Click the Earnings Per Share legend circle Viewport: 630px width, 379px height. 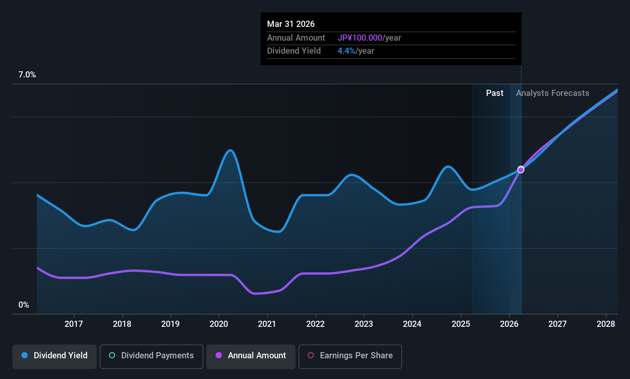(311, 356)
